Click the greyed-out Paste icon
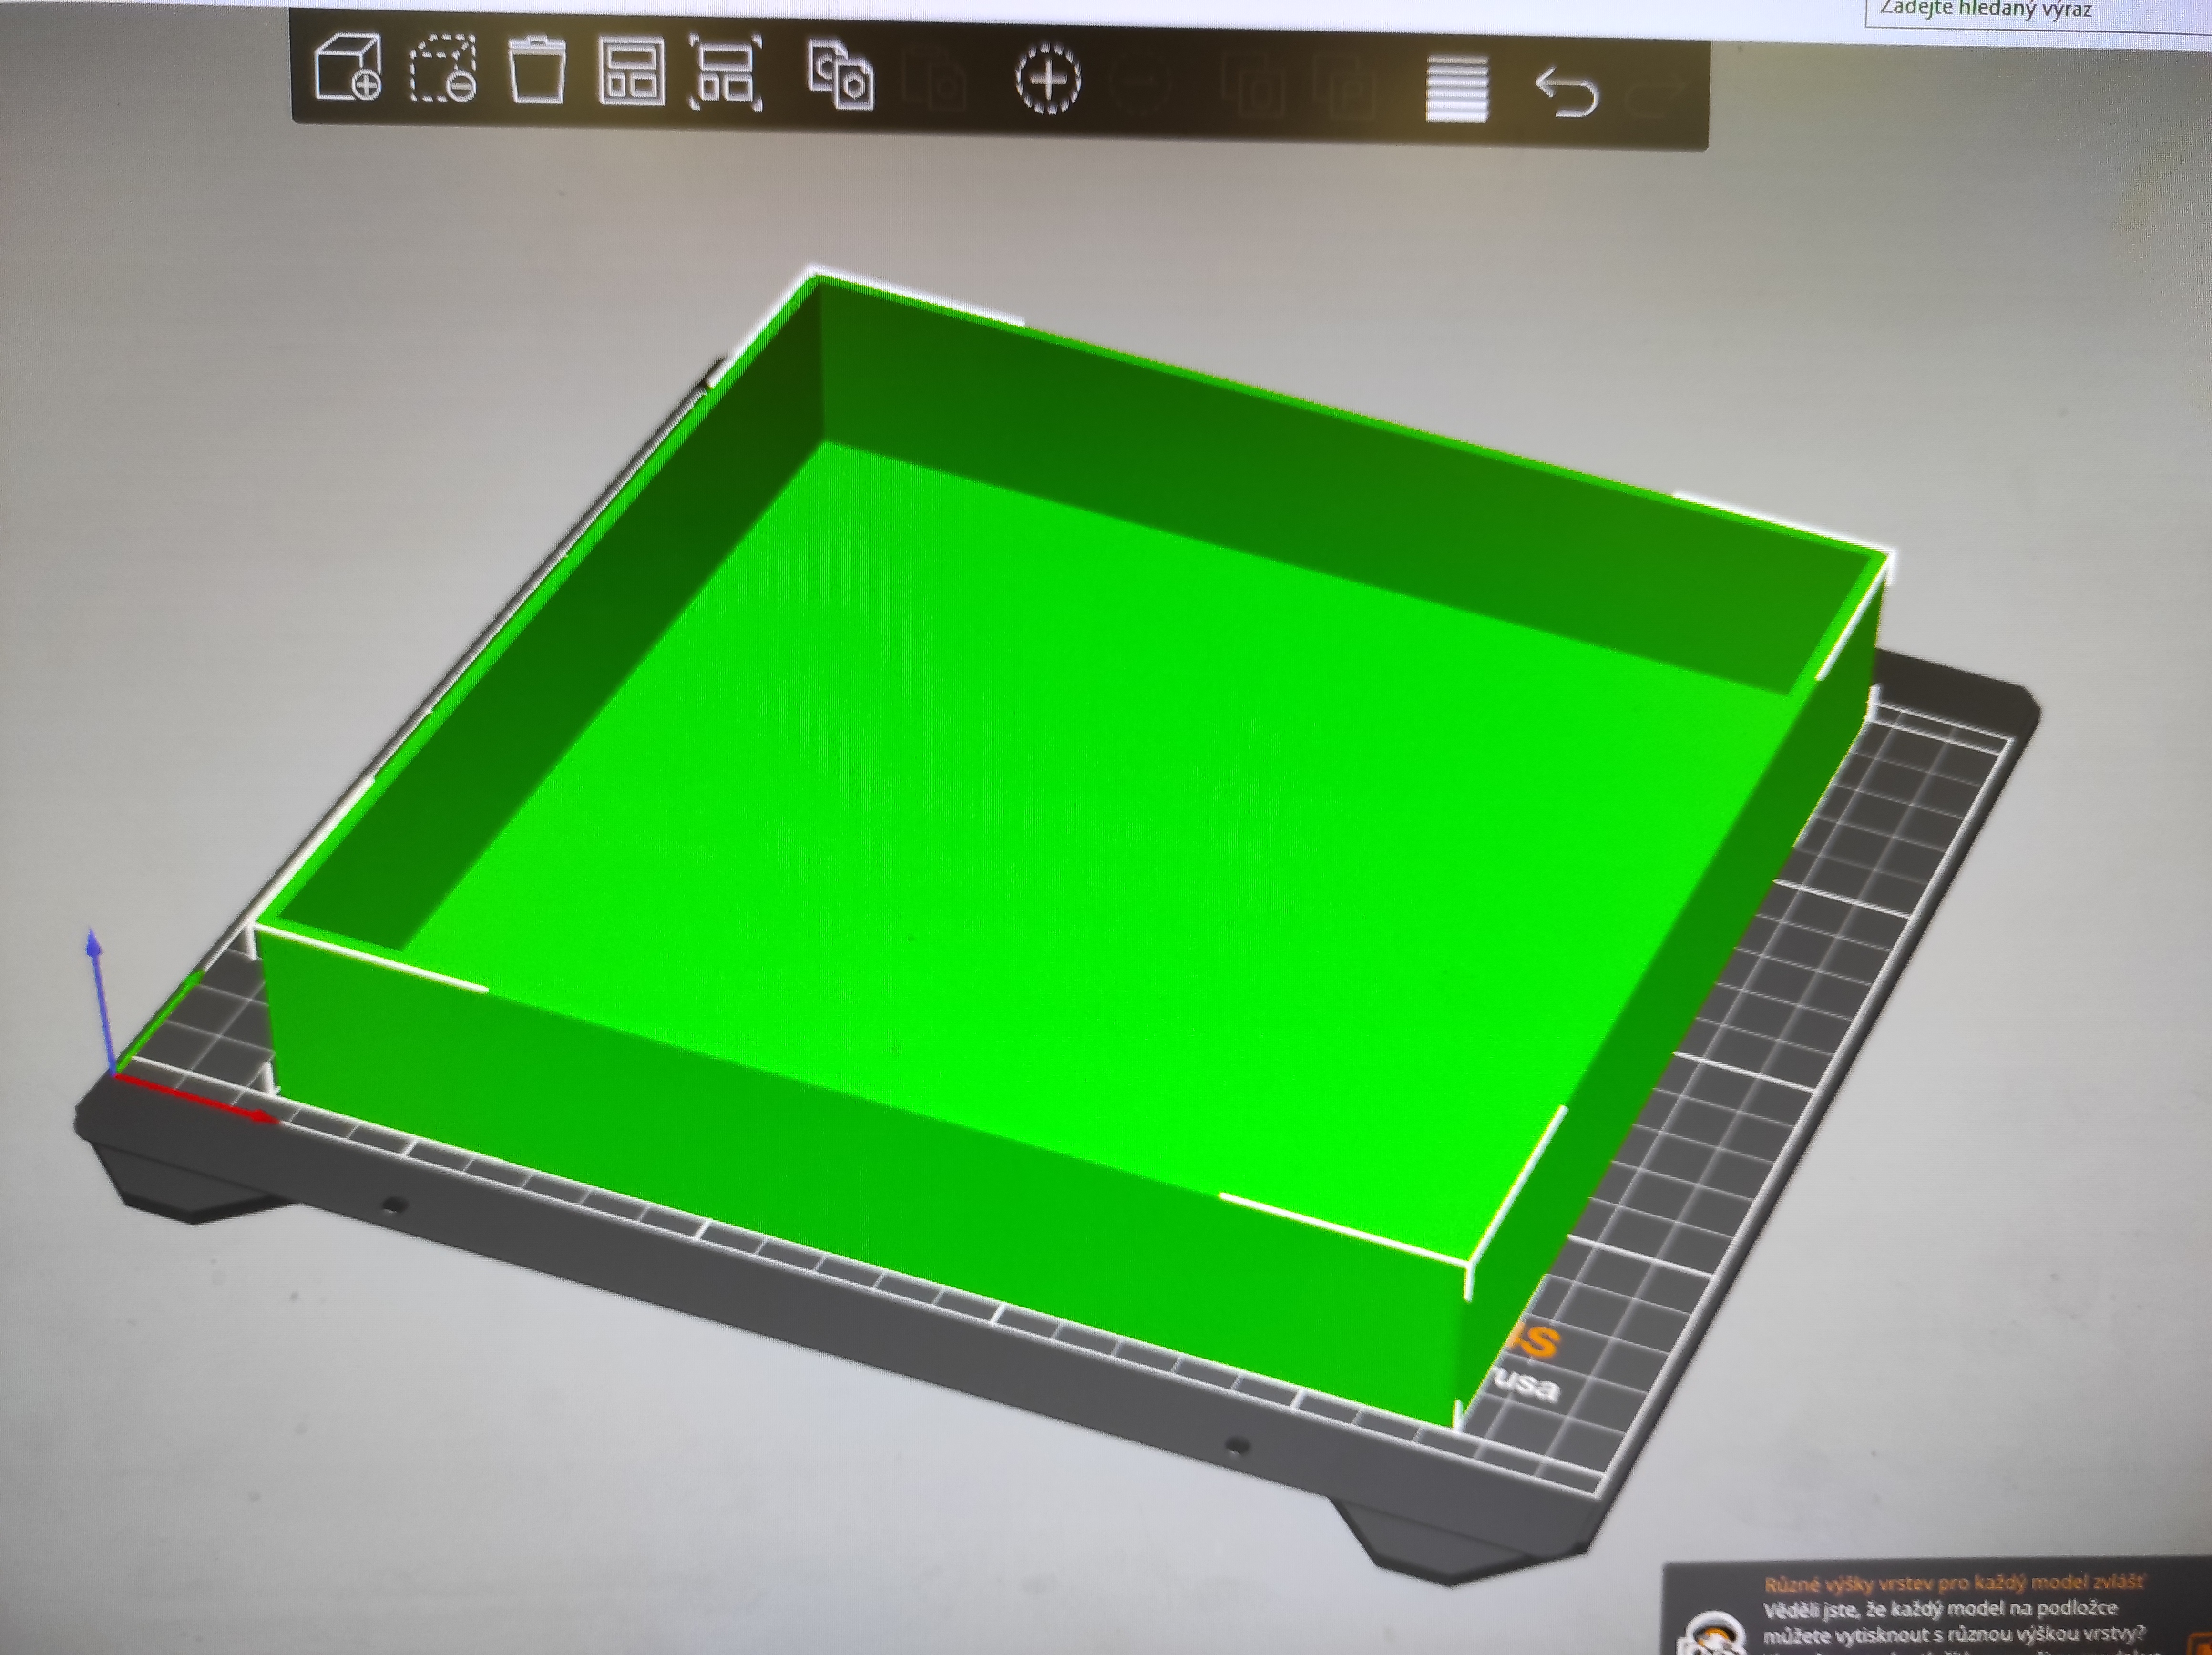2212x1655 pixels. pyautogui.click(x=935, y=77)
